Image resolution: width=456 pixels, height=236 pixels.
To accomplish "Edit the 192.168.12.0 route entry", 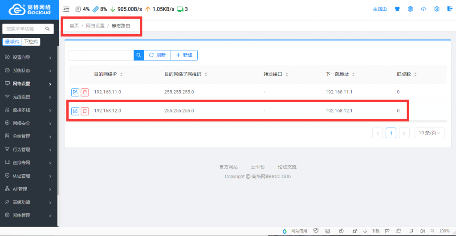I will 75,111.
